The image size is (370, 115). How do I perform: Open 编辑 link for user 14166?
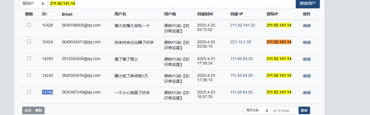[x=306, y=93]
